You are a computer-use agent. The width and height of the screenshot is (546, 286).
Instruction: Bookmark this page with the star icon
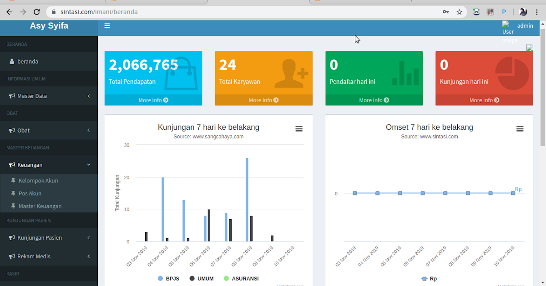pos(459,12)
